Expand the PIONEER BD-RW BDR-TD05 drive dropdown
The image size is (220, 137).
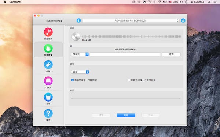[x=131, y=20]
